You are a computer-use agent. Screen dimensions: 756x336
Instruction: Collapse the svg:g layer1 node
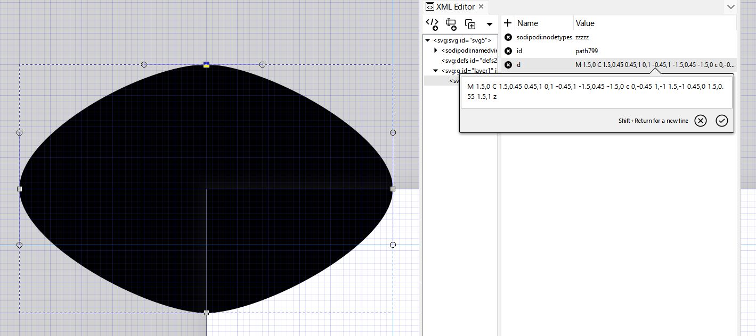[436, 71]
